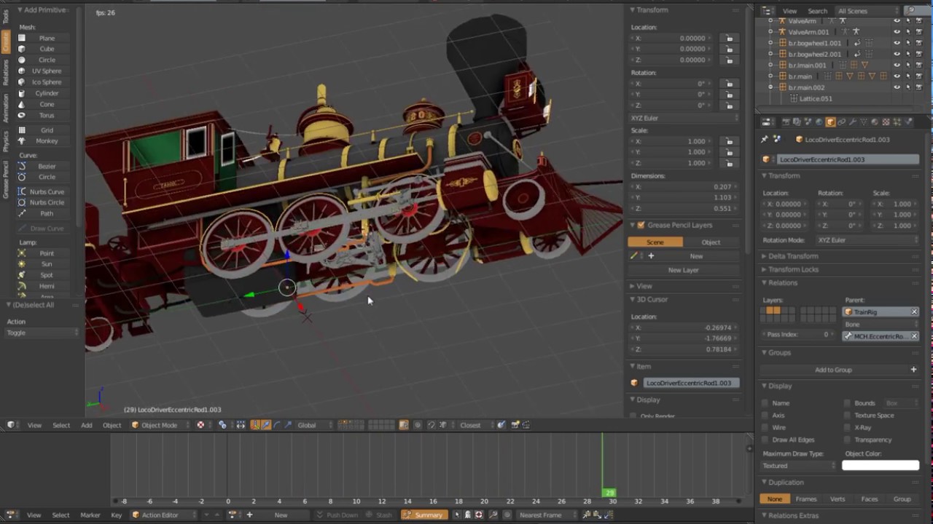Open the Global orientation dropdown
Screen dimensions: 933x524
(x=315, y=425)
